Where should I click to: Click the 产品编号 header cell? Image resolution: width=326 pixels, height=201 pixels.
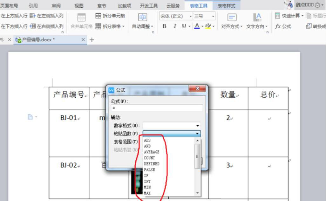tap(69, 98)
